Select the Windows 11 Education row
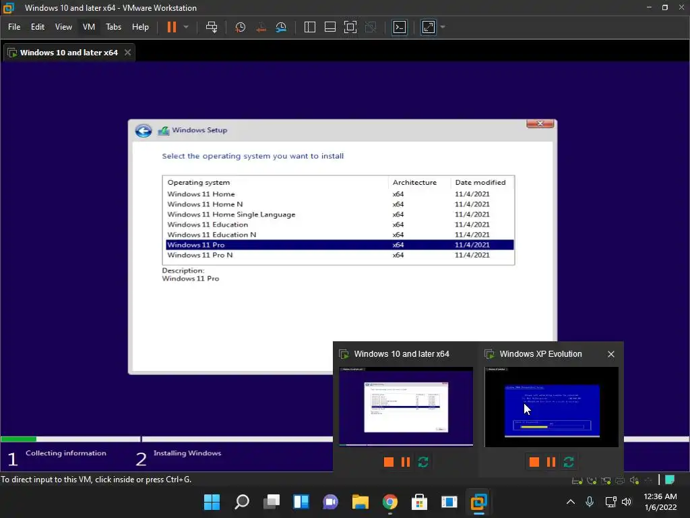This screenshot has width=690, height=518. (340, 224)
